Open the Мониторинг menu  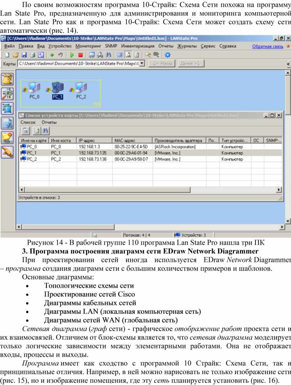click(x=88, y=46)
